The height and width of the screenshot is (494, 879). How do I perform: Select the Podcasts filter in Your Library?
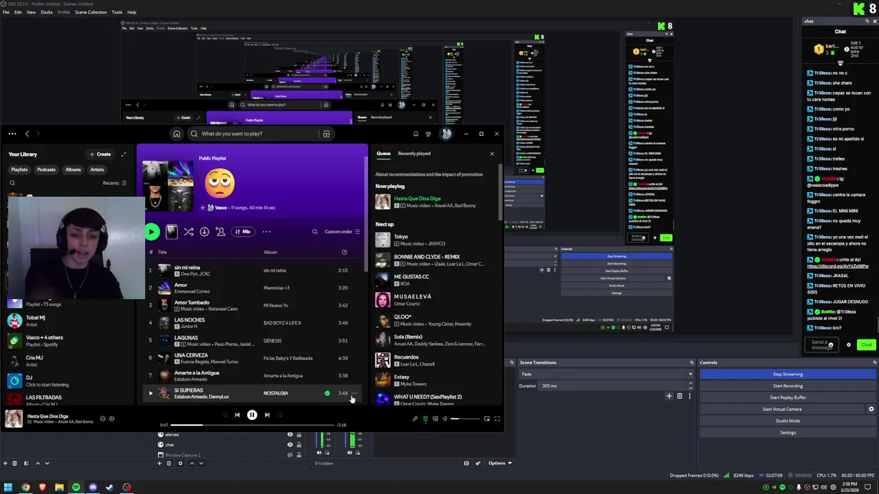[46, 169]
